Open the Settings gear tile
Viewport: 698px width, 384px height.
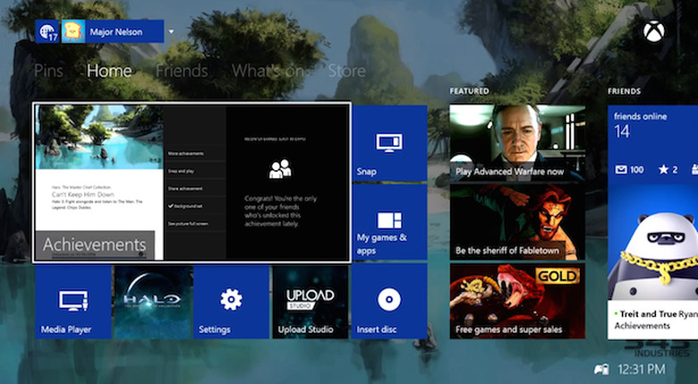231,301
